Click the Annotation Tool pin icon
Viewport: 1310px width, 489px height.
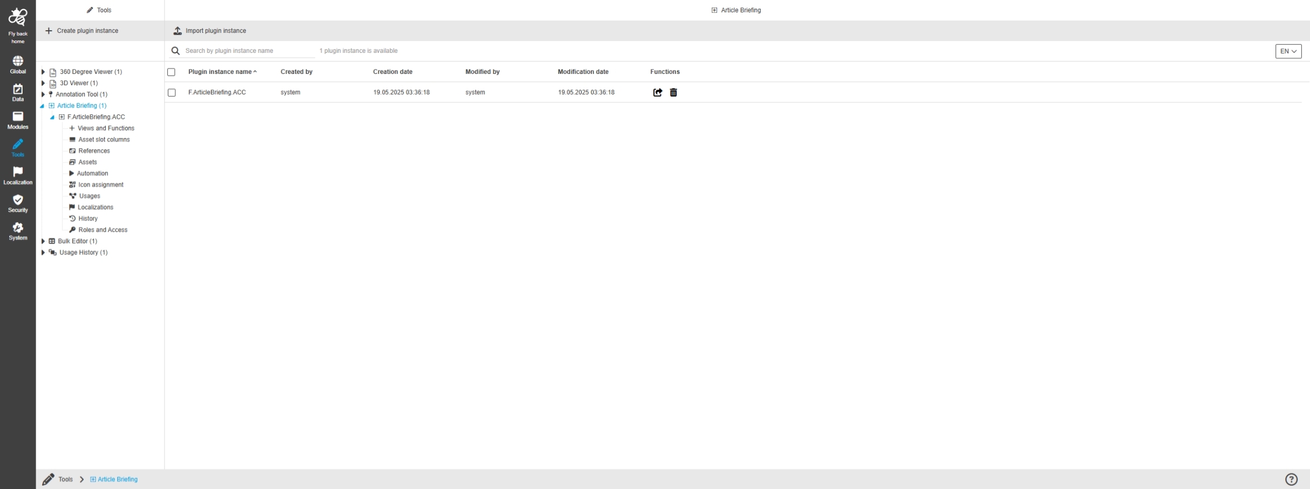(51, 94)
